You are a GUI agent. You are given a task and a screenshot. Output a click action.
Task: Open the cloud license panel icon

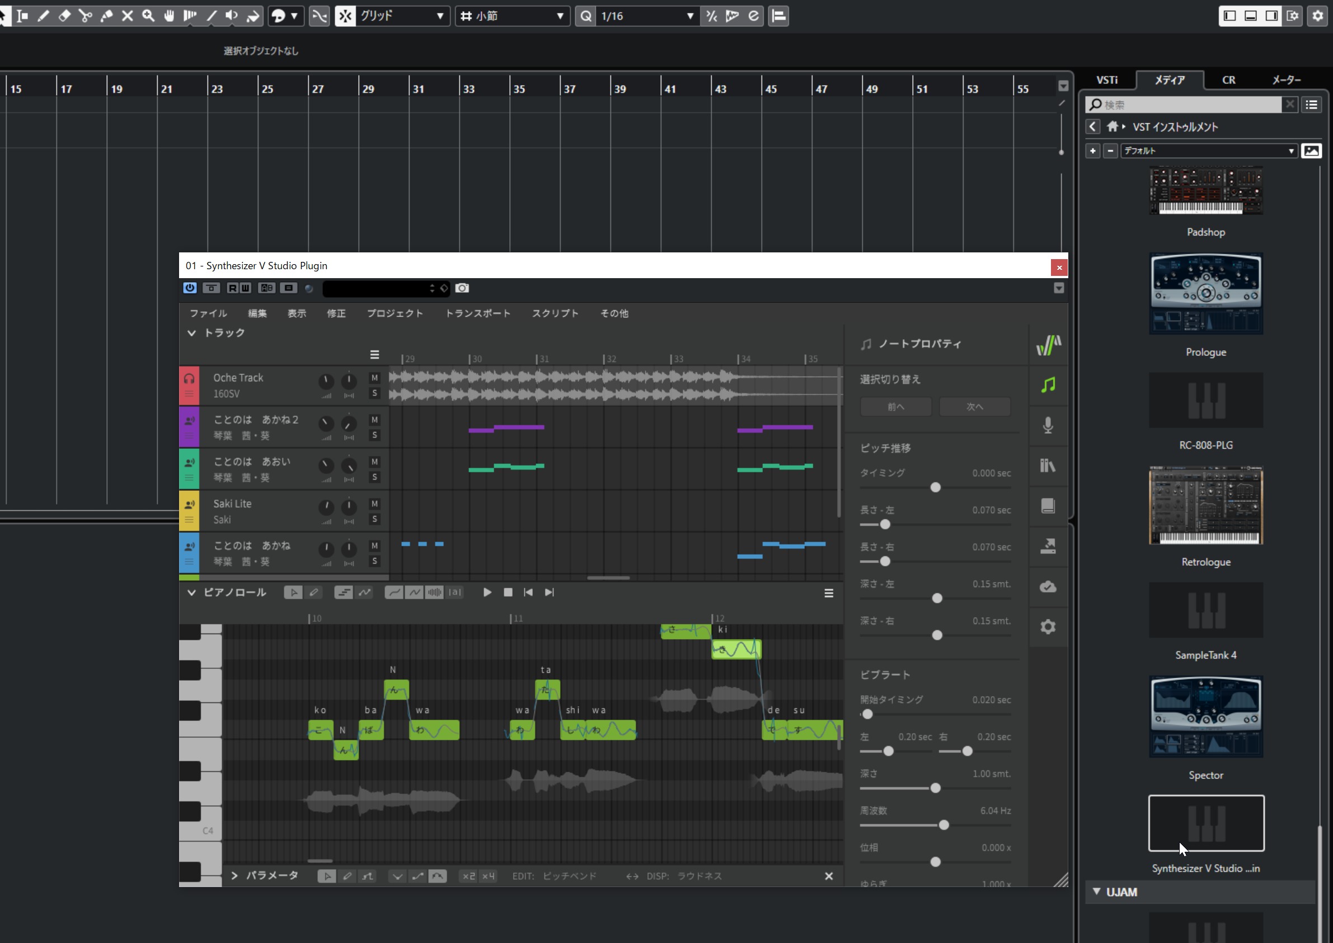click(x=1048, y=587)
